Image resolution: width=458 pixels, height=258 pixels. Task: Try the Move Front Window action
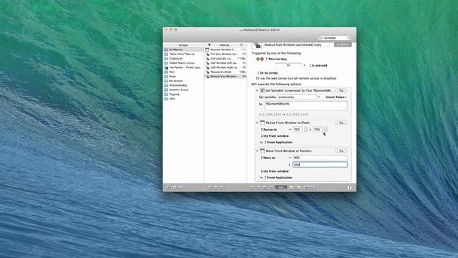pyautogui.click(x=341, y=151)
